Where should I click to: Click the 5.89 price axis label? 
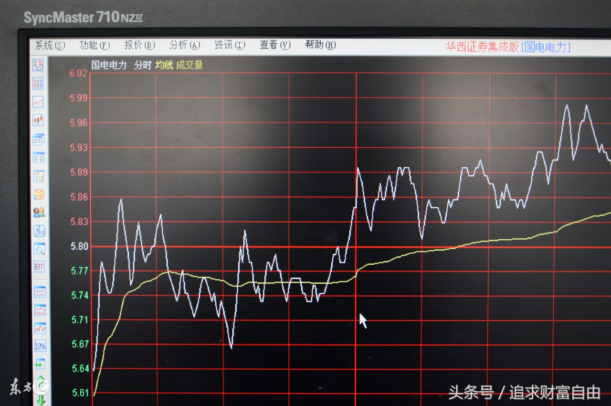click(79, 173)
